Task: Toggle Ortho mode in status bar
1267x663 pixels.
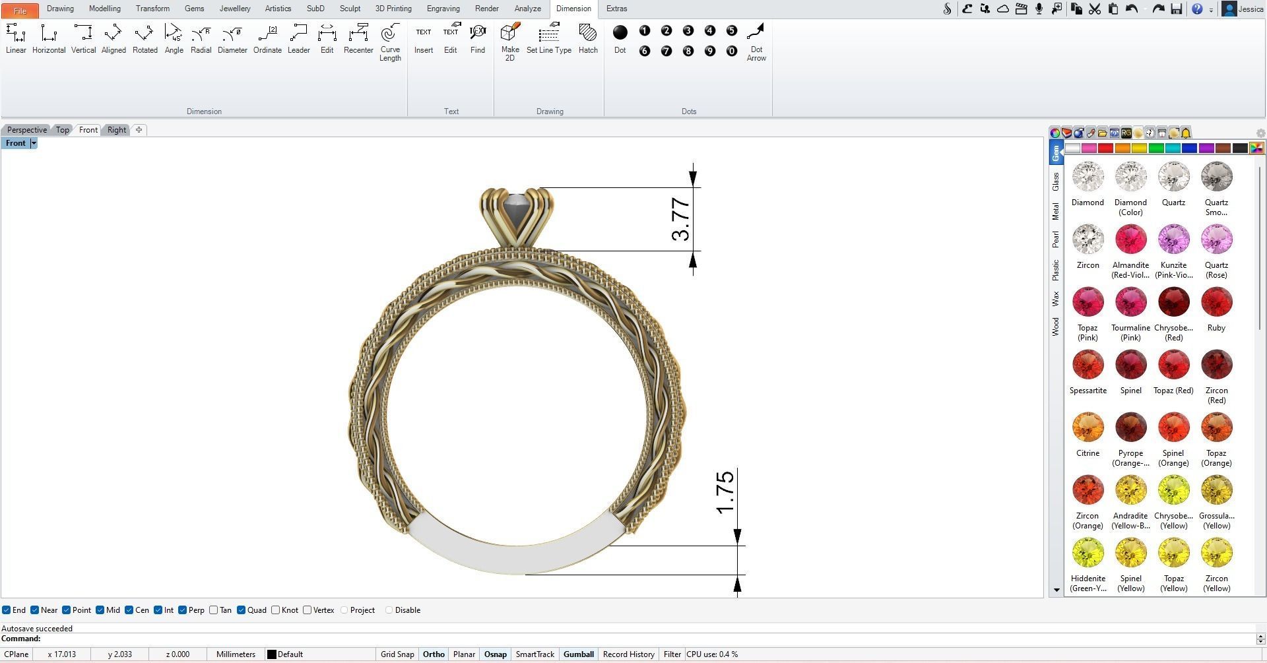Action: [x=434, y=654]
